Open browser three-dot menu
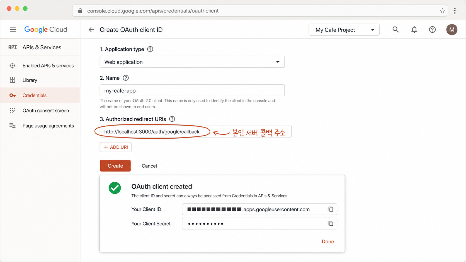This screenshot has width=466, height=262. pos(455,11)
